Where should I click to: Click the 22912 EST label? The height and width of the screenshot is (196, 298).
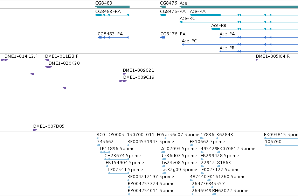point(208,163)
